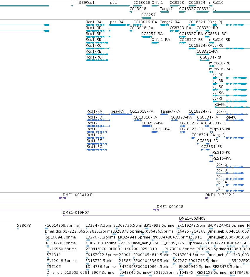
Task: Open the CG13018 gene label
Action: (138, 9)
